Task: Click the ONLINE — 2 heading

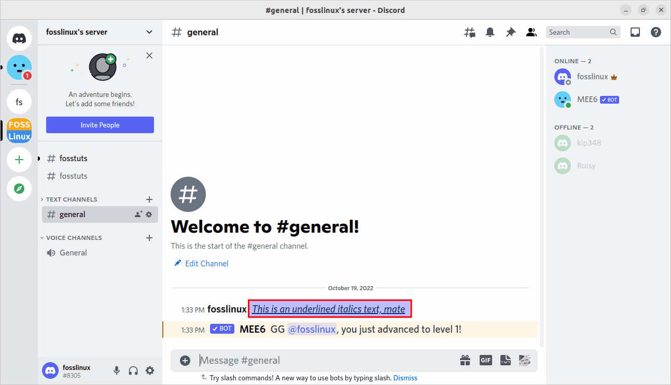Action: tap(572, 61)
